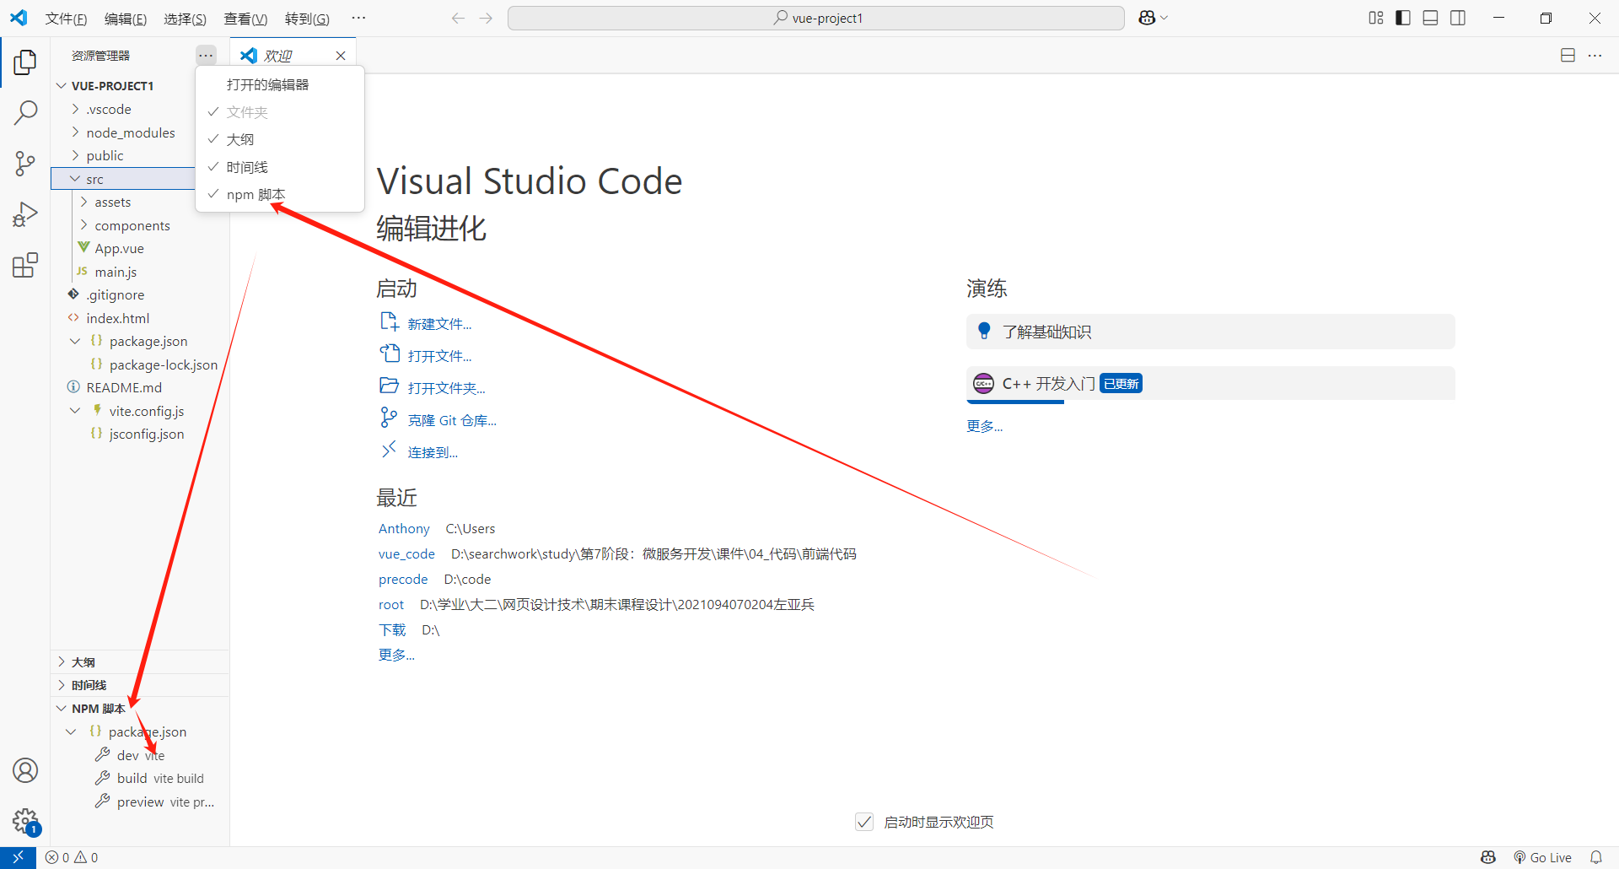Click the wrench icon beside preview script
The height and width of the screenshot is (869, 1619).
tap(103, 801)
